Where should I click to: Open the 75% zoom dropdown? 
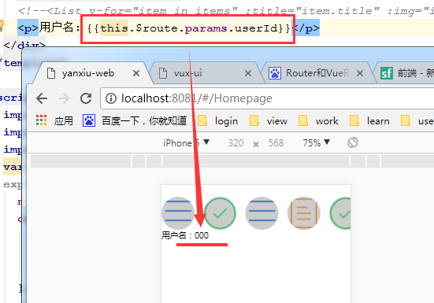[x=316, y=142]
